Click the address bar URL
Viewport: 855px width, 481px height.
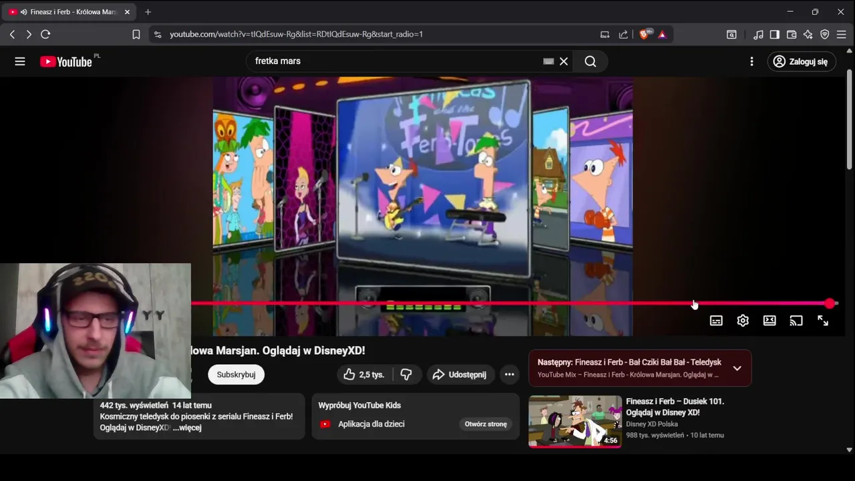[296, 34]
